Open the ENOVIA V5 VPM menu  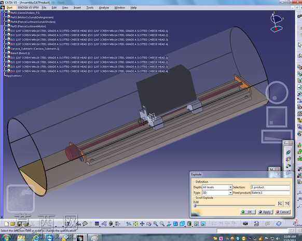click(28, 7)
